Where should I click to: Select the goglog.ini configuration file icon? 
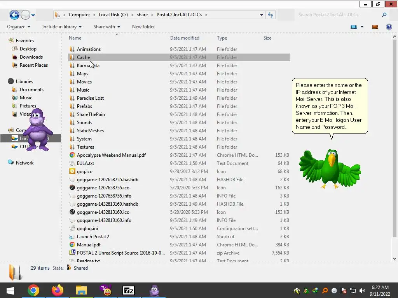tap(72, 228)
